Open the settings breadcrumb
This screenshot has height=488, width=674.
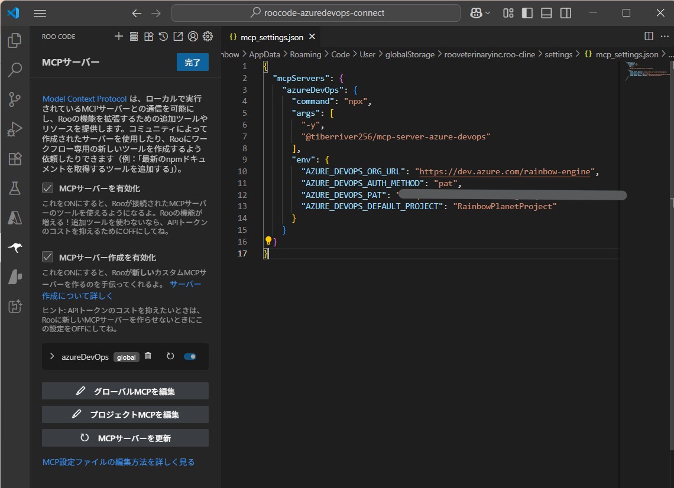[x=558, y=54]
